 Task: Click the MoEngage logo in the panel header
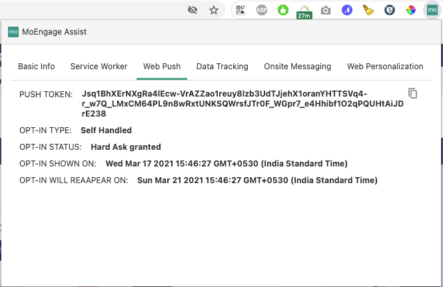(13, 32)
